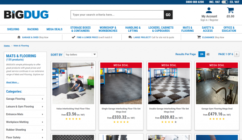Expand Rubber Sheeting category arrow
The image size is (242, 140).
point(42,130)
